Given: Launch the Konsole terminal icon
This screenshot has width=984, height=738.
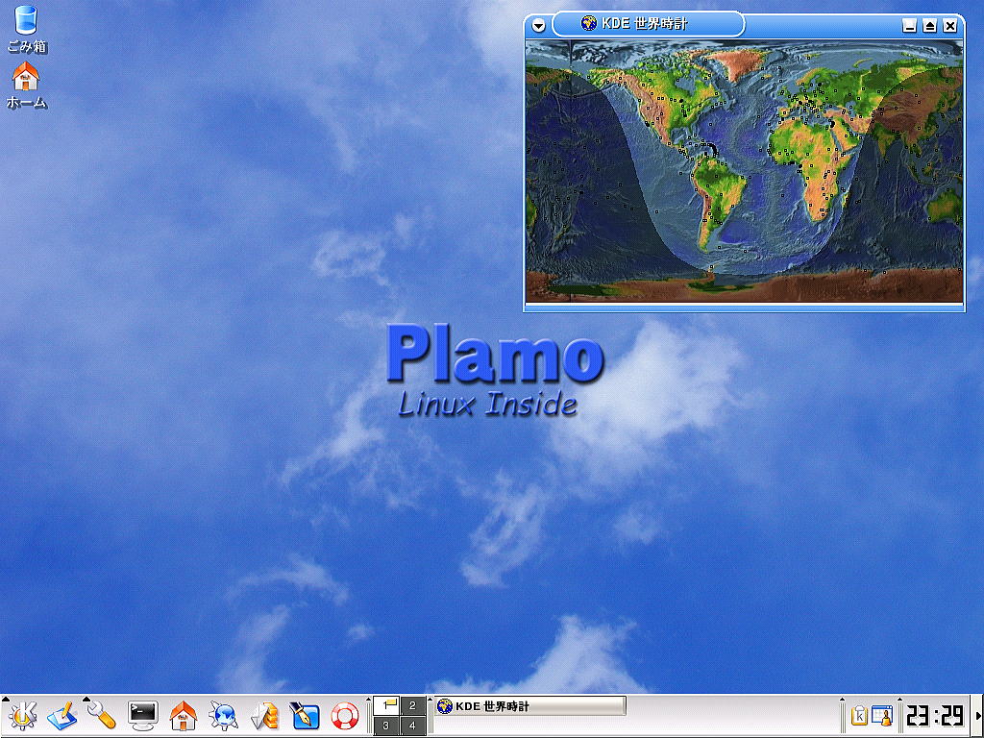Looking at the screenshot, I should (142, 715).
